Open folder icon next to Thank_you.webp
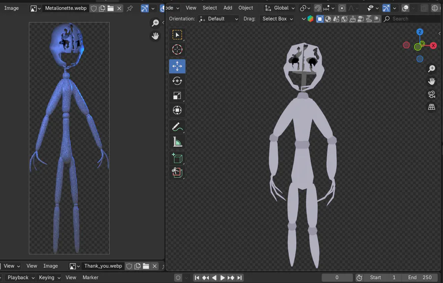Screen dimensions: 443x283 [146, 266]
